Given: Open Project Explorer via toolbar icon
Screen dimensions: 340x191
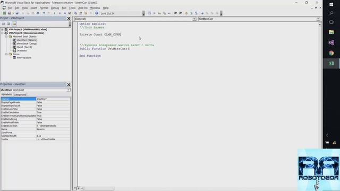Looking at the screenshot, I should [x=75, y=13].
